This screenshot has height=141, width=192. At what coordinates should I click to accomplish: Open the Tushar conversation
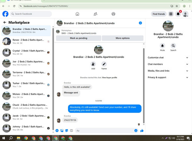pyautogui.click(x=26, y=85)
